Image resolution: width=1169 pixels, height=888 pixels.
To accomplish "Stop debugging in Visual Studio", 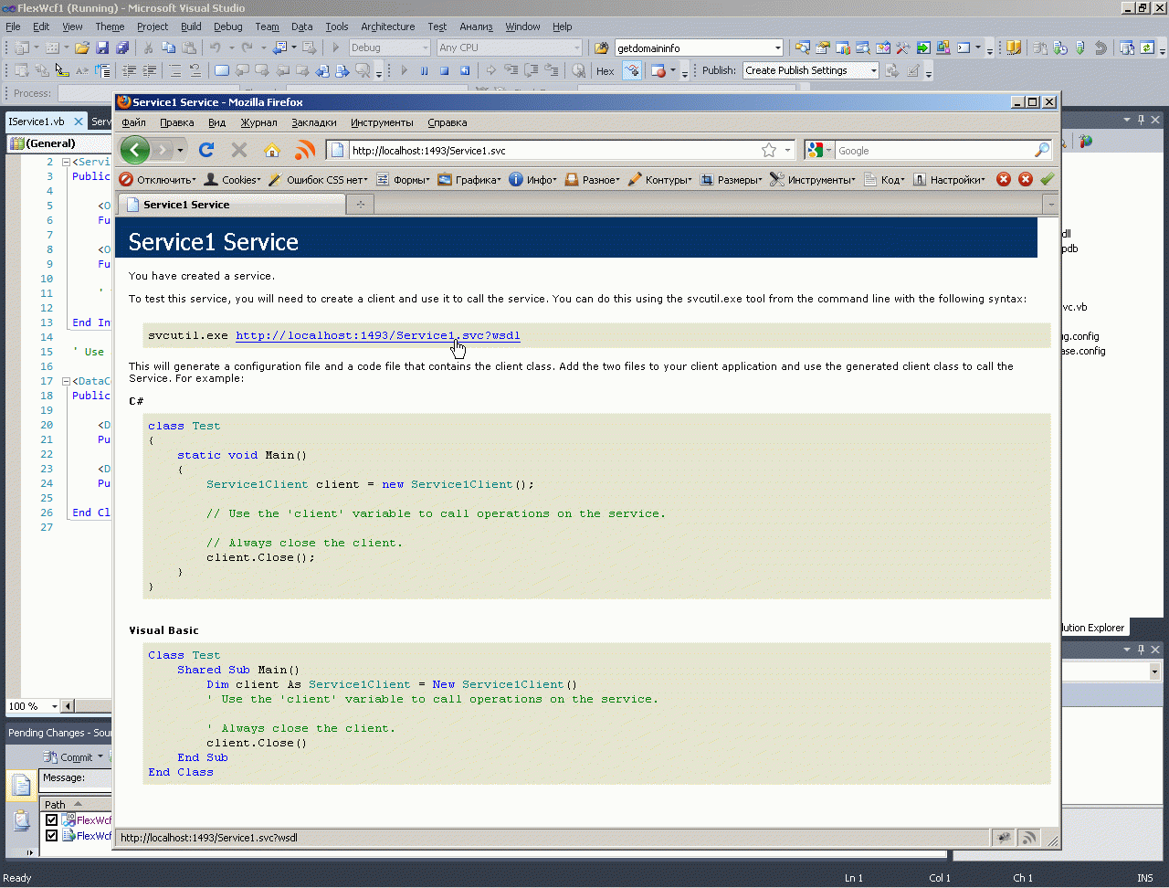I will click(x=445, y=70).
